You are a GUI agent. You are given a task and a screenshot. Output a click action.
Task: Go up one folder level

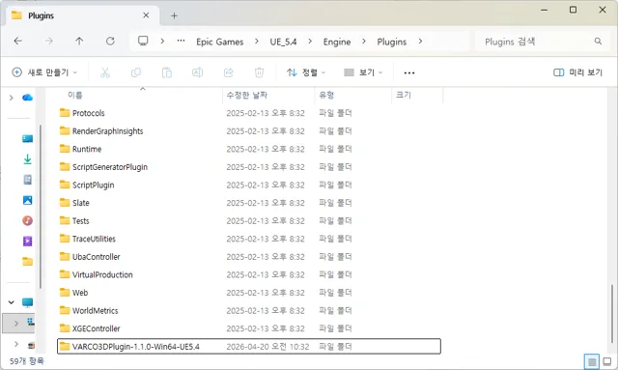(79, 41)
